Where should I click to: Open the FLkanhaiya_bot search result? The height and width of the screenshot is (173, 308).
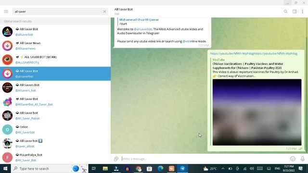pyautogui.click(x=55, y=157)
